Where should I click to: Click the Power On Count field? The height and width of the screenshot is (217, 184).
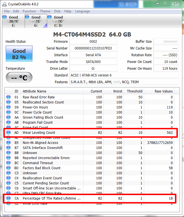pyautogui.click(x=166, y=62)
